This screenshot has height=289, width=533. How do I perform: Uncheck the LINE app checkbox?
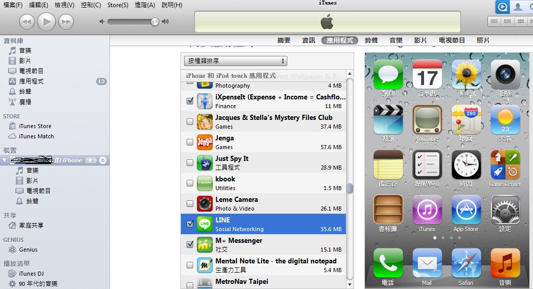[190, 224]
